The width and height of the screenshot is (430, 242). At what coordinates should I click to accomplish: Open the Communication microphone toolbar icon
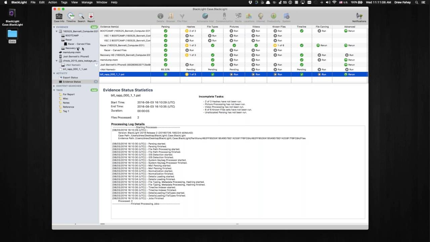(x=224, y=16)
